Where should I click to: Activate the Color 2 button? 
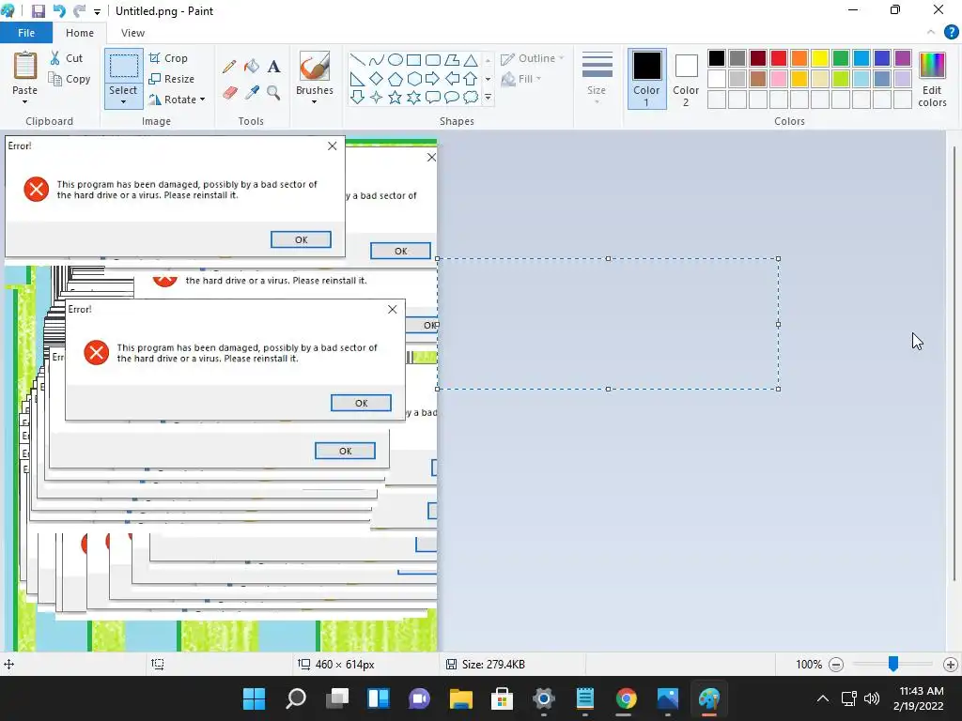coord(686,79)
